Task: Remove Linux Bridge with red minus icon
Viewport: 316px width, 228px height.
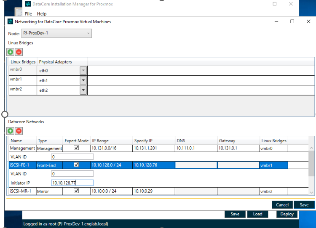Action: pyautogui.click(x=19, y=52)
